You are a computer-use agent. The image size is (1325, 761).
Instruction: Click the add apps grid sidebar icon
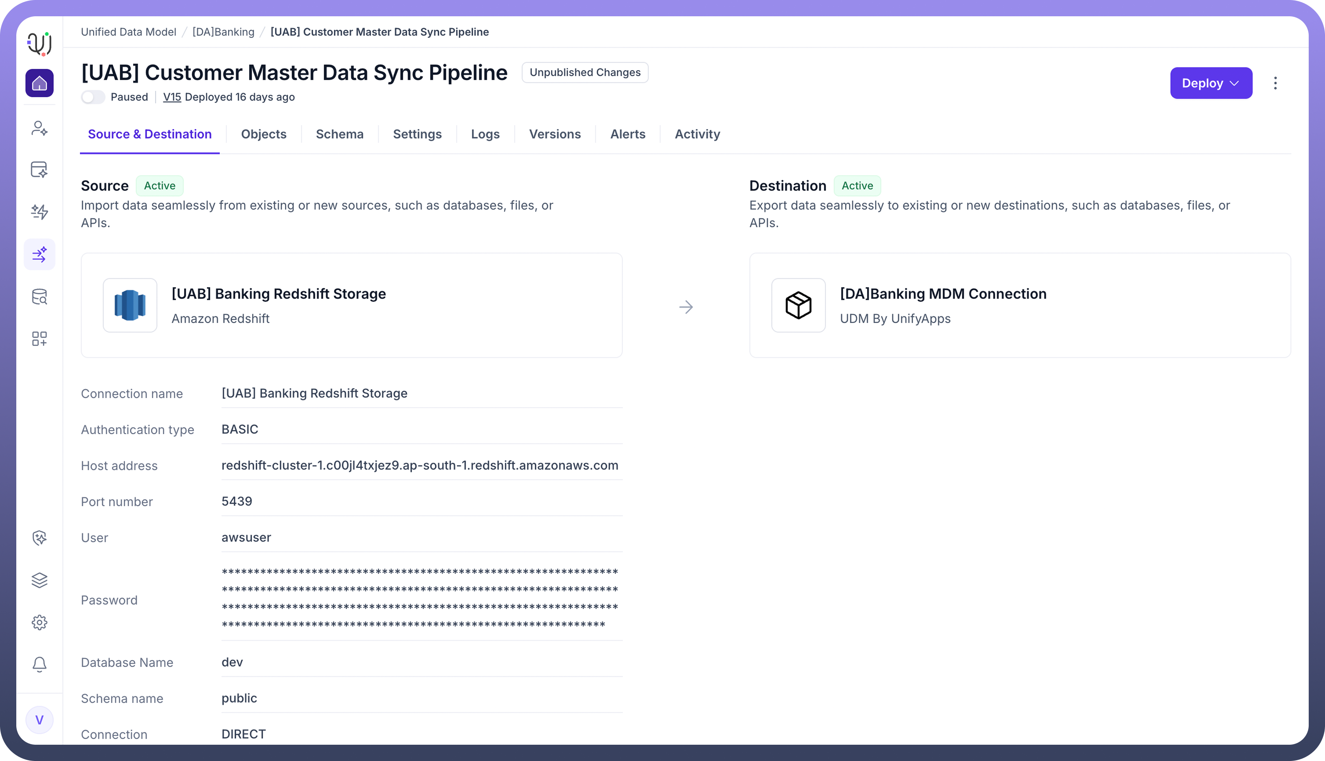39,339
